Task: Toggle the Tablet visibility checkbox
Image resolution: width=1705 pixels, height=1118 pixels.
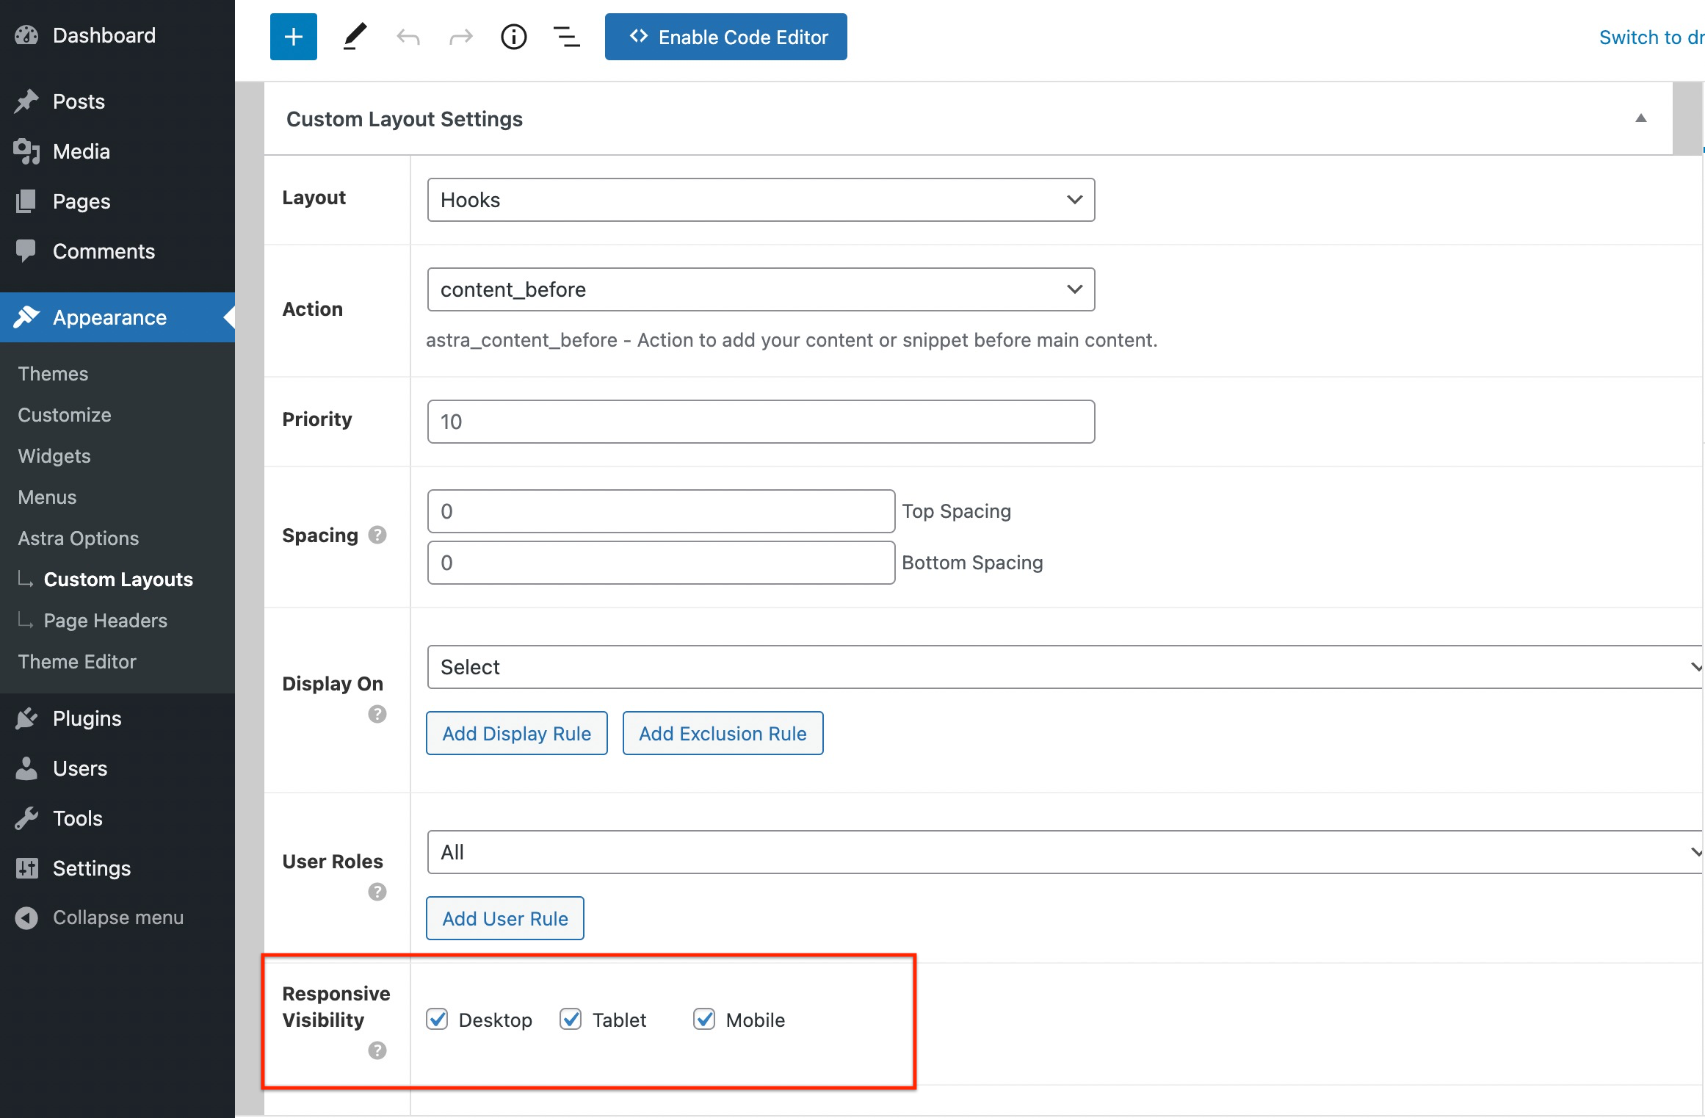Action: [571, 1020]
